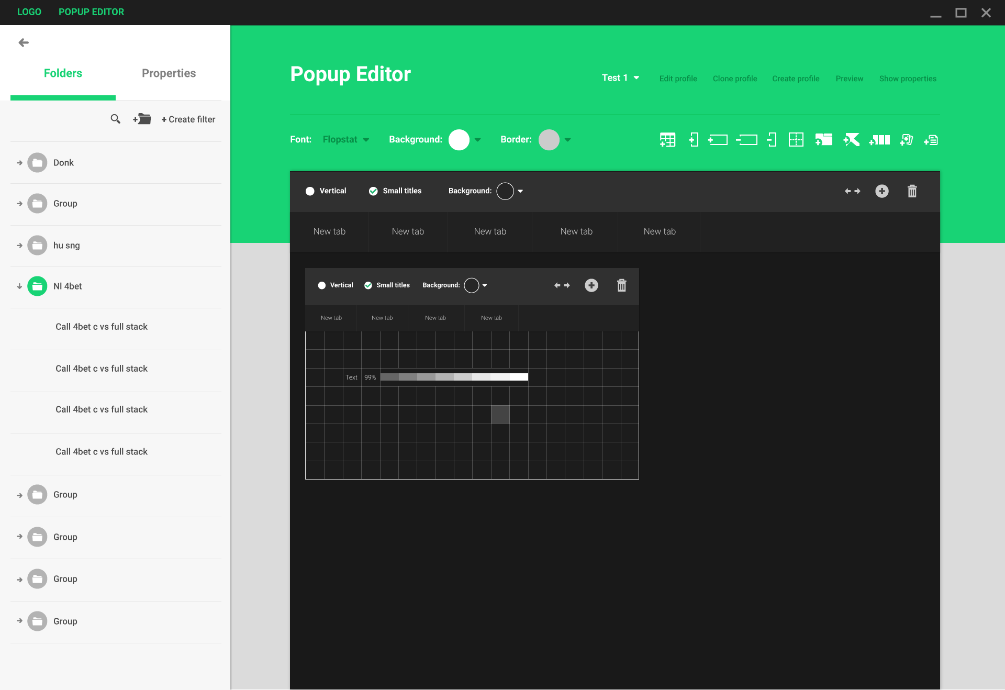Viewport: 1005px width, 690px height.
Task: Click the add playing cards icon
Action: (906, 140)
